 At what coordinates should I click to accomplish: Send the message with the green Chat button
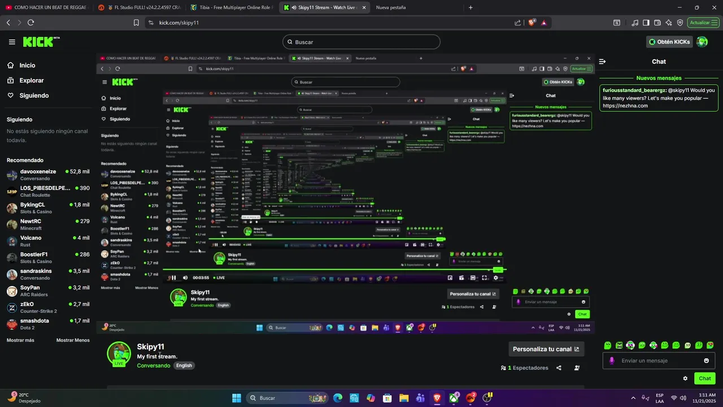tap(705, 379)
